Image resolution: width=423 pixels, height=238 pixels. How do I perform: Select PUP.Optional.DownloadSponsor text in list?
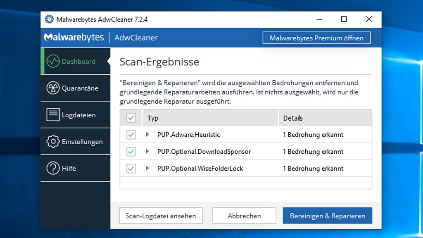point(204,152)
